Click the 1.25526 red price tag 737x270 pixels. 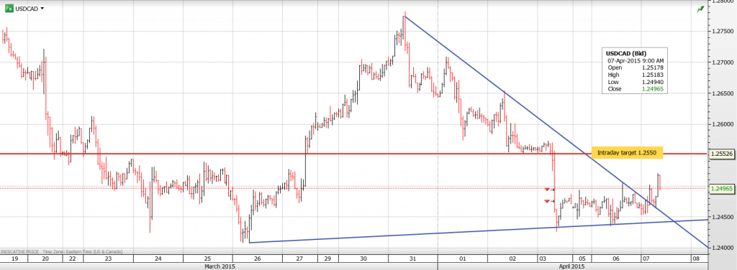point(722,154)
